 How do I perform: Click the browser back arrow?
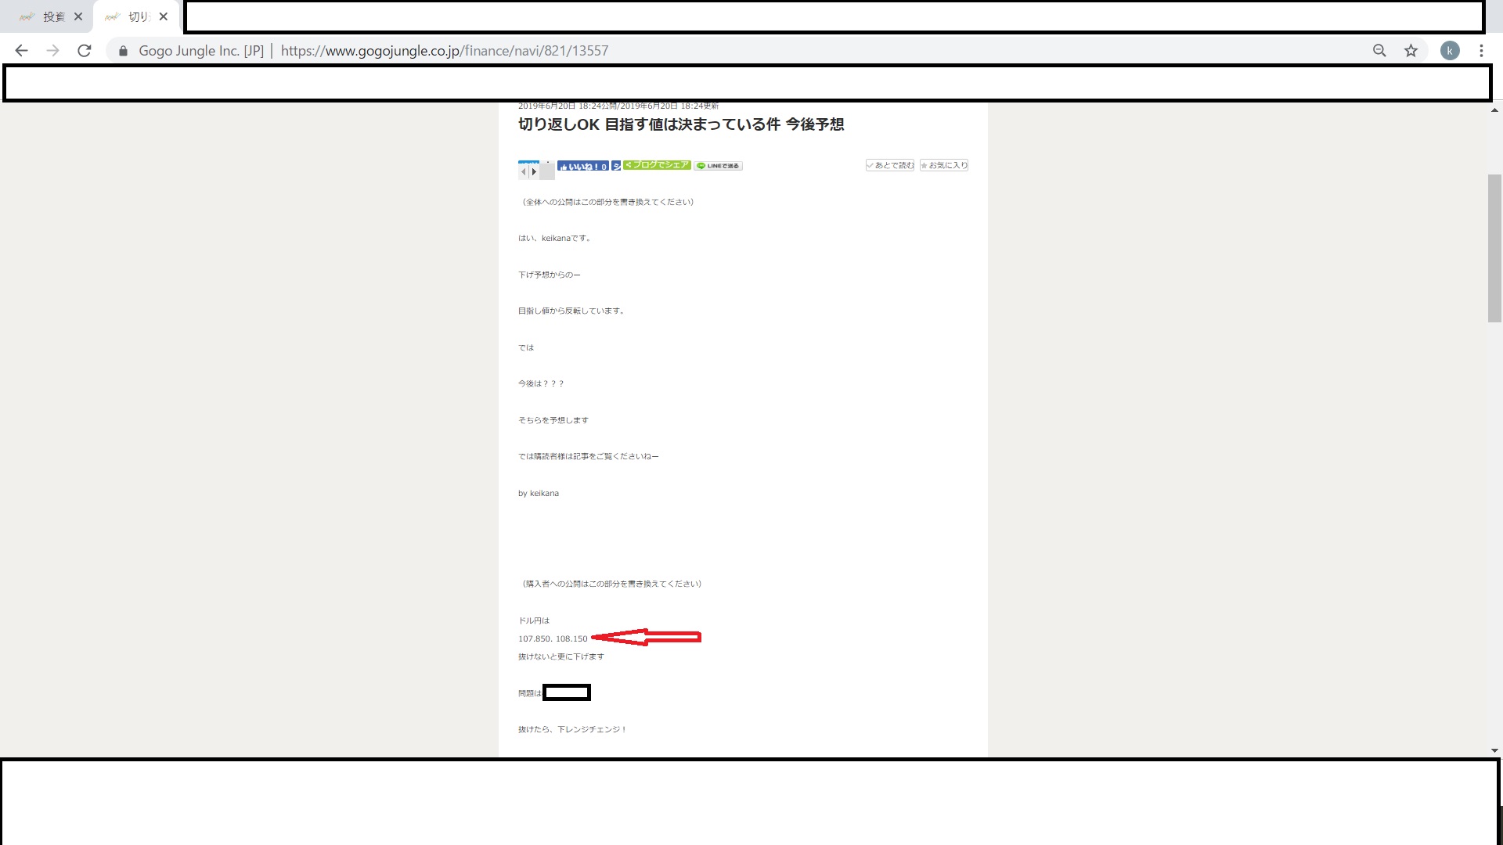point(21,51)
